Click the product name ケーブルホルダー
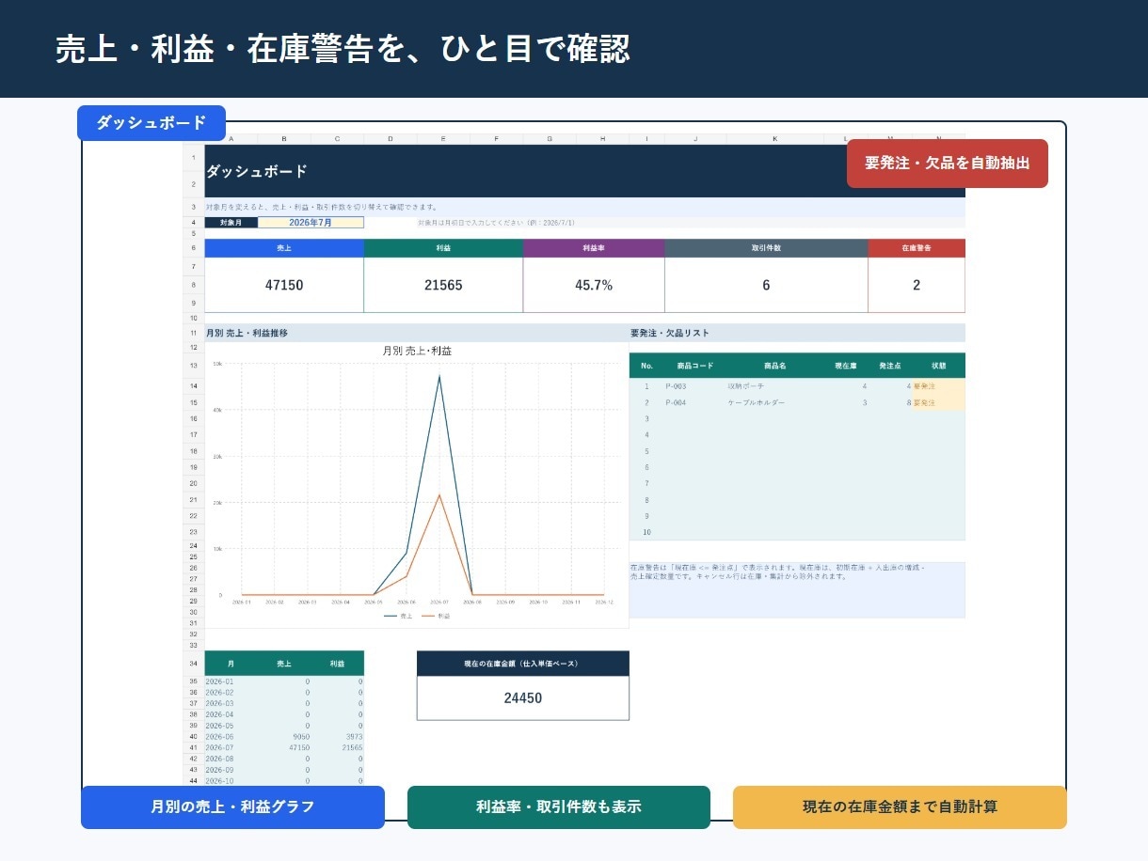 (756, 402)
